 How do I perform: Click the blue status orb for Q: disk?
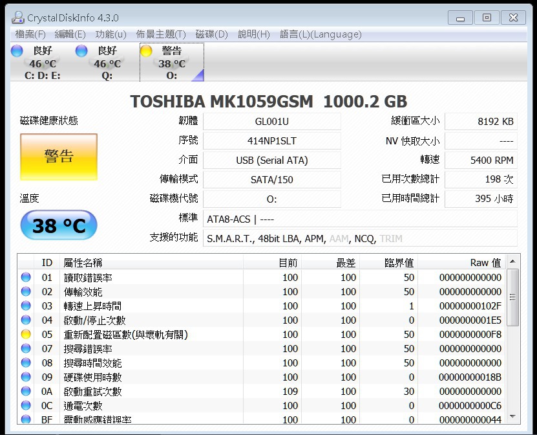coord(81,50)
